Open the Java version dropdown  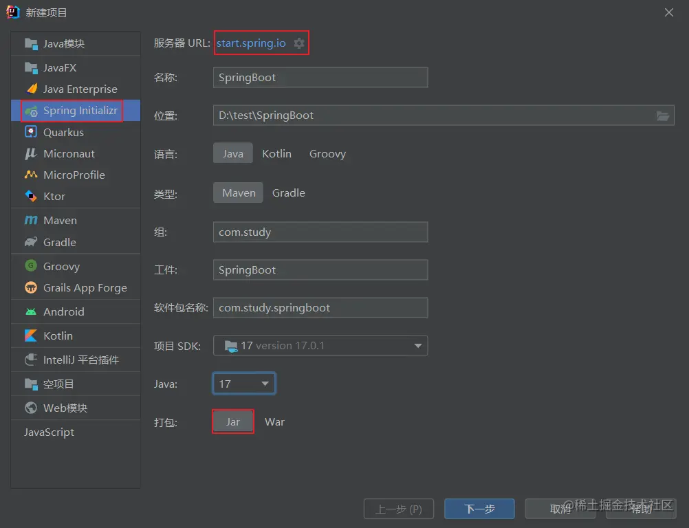(x=244, y=384)
